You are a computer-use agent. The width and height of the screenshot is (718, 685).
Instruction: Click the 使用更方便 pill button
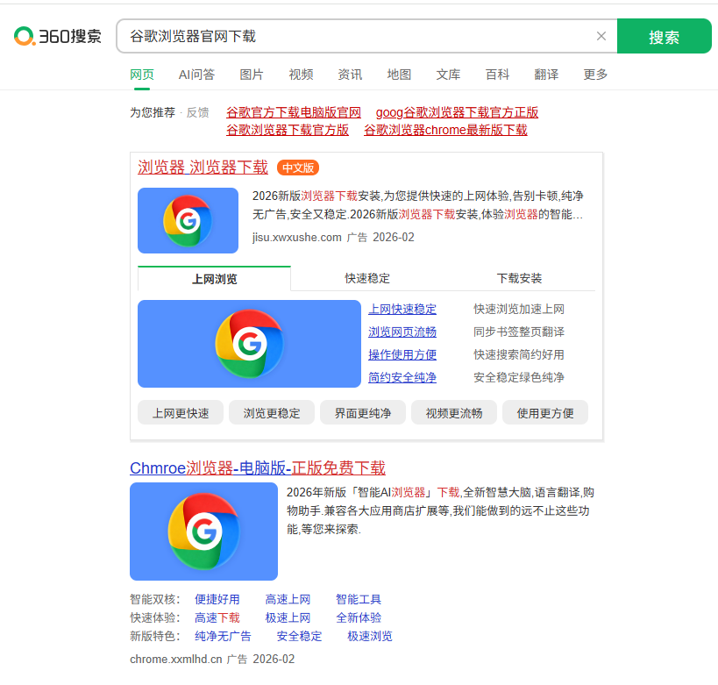pos(544,413)
